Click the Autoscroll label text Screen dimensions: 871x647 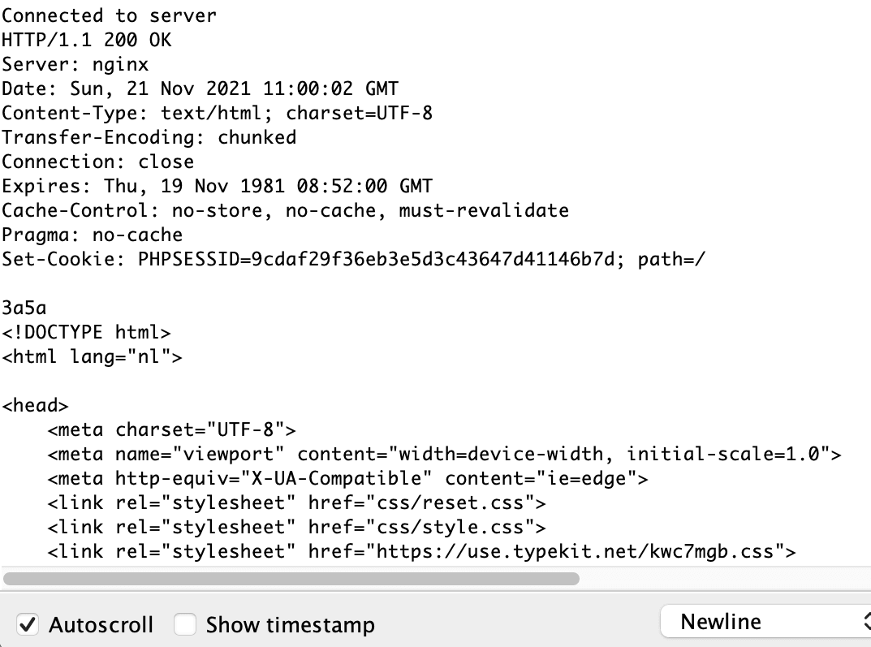click(x=101, y=625)
